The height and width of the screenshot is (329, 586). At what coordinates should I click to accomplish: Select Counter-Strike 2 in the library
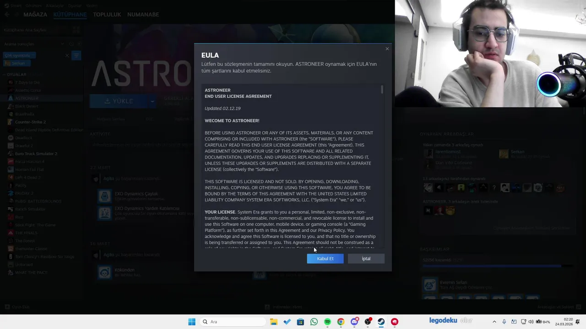pyautogui.click(x=30, y=122)
